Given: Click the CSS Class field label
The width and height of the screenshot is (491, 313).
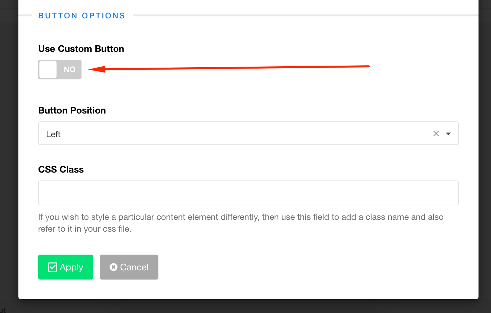Looking at the screenshot, I should click(x=61, y=170).
